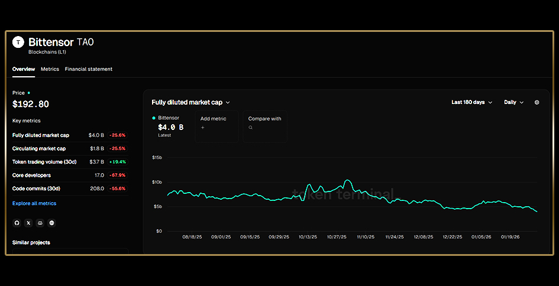The height and width of the screenshot is (286, 559).
Task: Switch to the Financial statement tab
Action: pos(88,69)
